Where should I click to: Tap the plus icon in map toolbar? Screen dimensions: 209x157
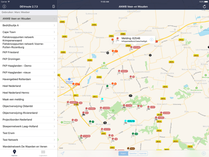(204, 153)
